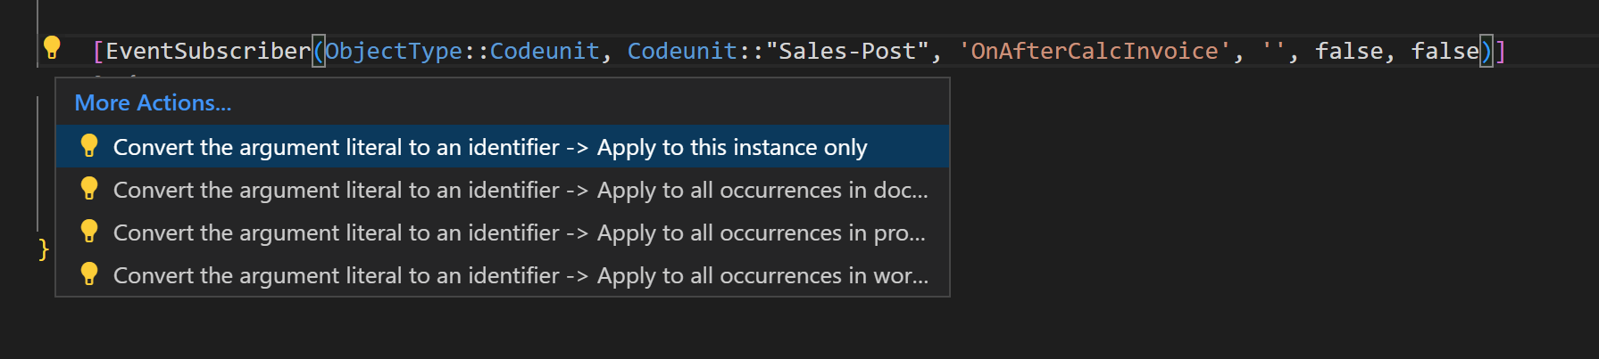Place cursor in the empty string '' argument
The width and height of the screenshot is (1599, 359).
click(x=1272, y=52)
